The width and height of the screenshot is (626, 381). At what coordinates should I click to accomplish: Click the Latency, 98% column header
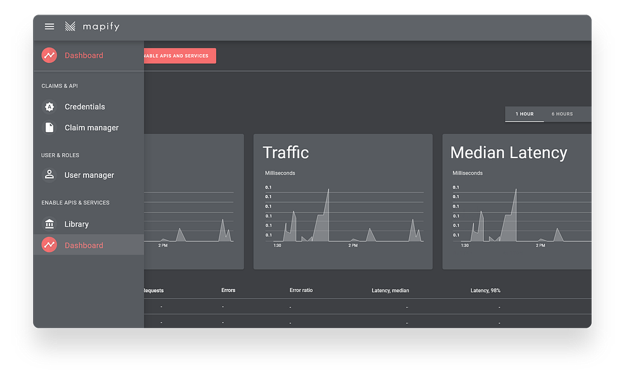tap(485, 291)
